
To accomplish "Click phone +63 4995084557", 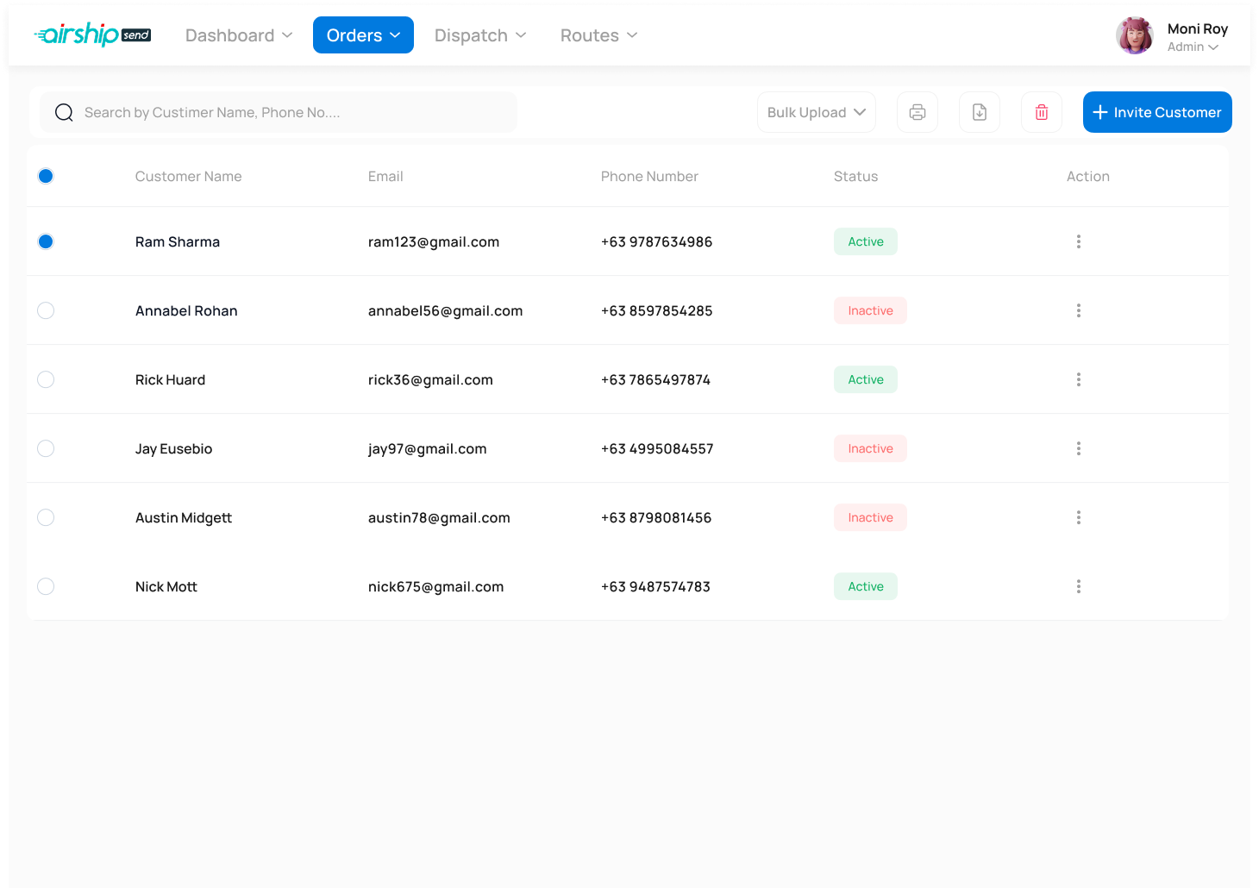I will click(x=657, y=448).
